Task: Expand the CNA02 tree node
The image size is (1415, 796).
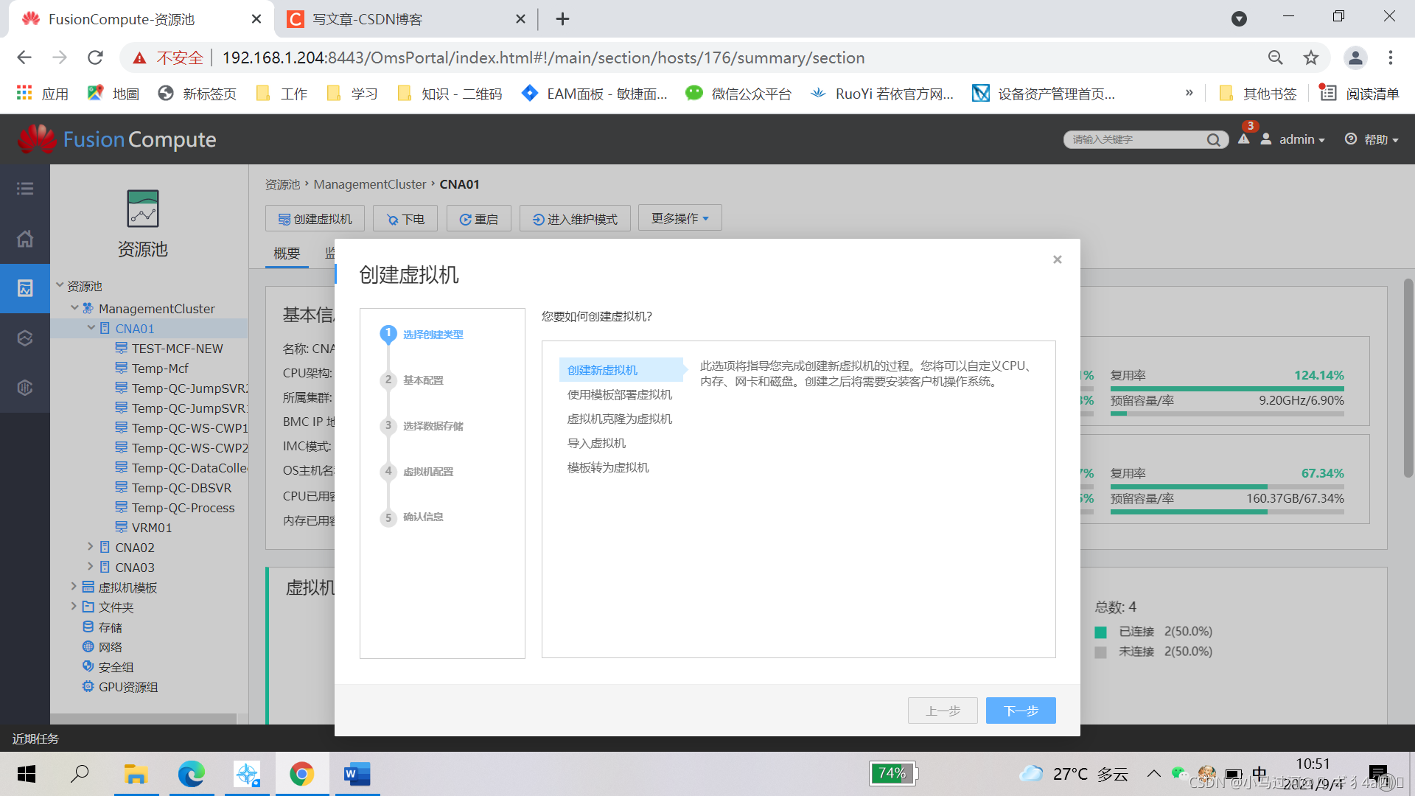Action: pyautogui.click(x=90, y=547)
